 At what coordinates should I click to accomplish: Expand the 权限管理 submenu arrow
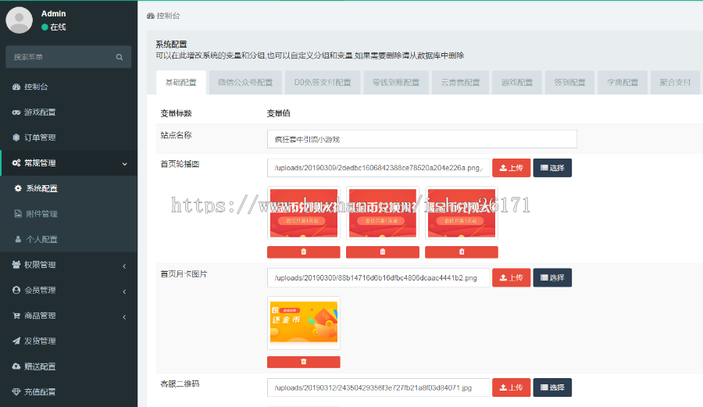click(x=124, y=266)
